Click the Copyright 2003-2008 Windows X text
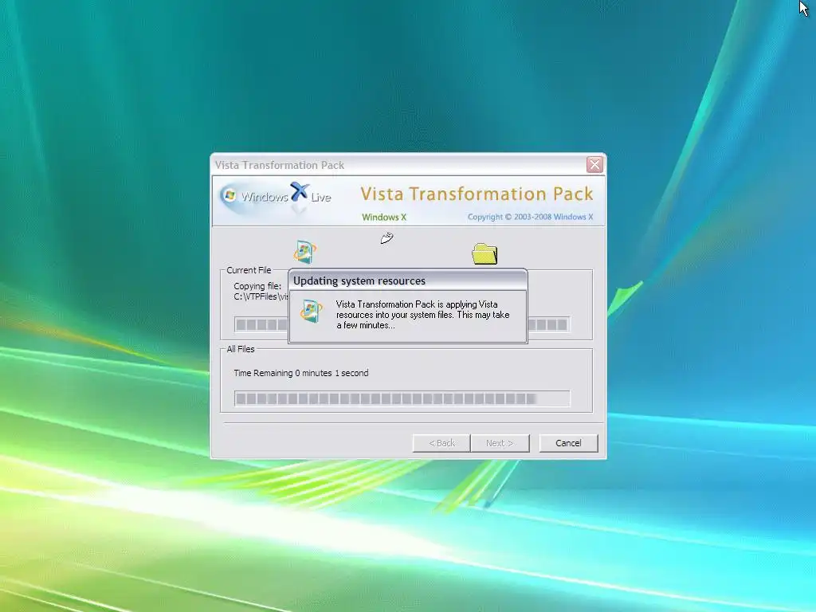 tap(530, 217)
